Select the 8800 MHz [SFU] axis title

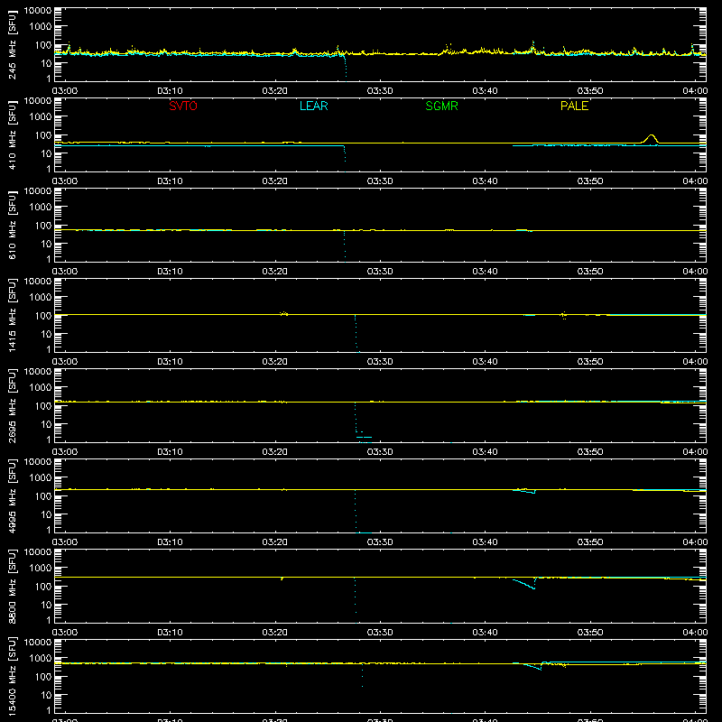pyautogui.click(x=12, y=586)
